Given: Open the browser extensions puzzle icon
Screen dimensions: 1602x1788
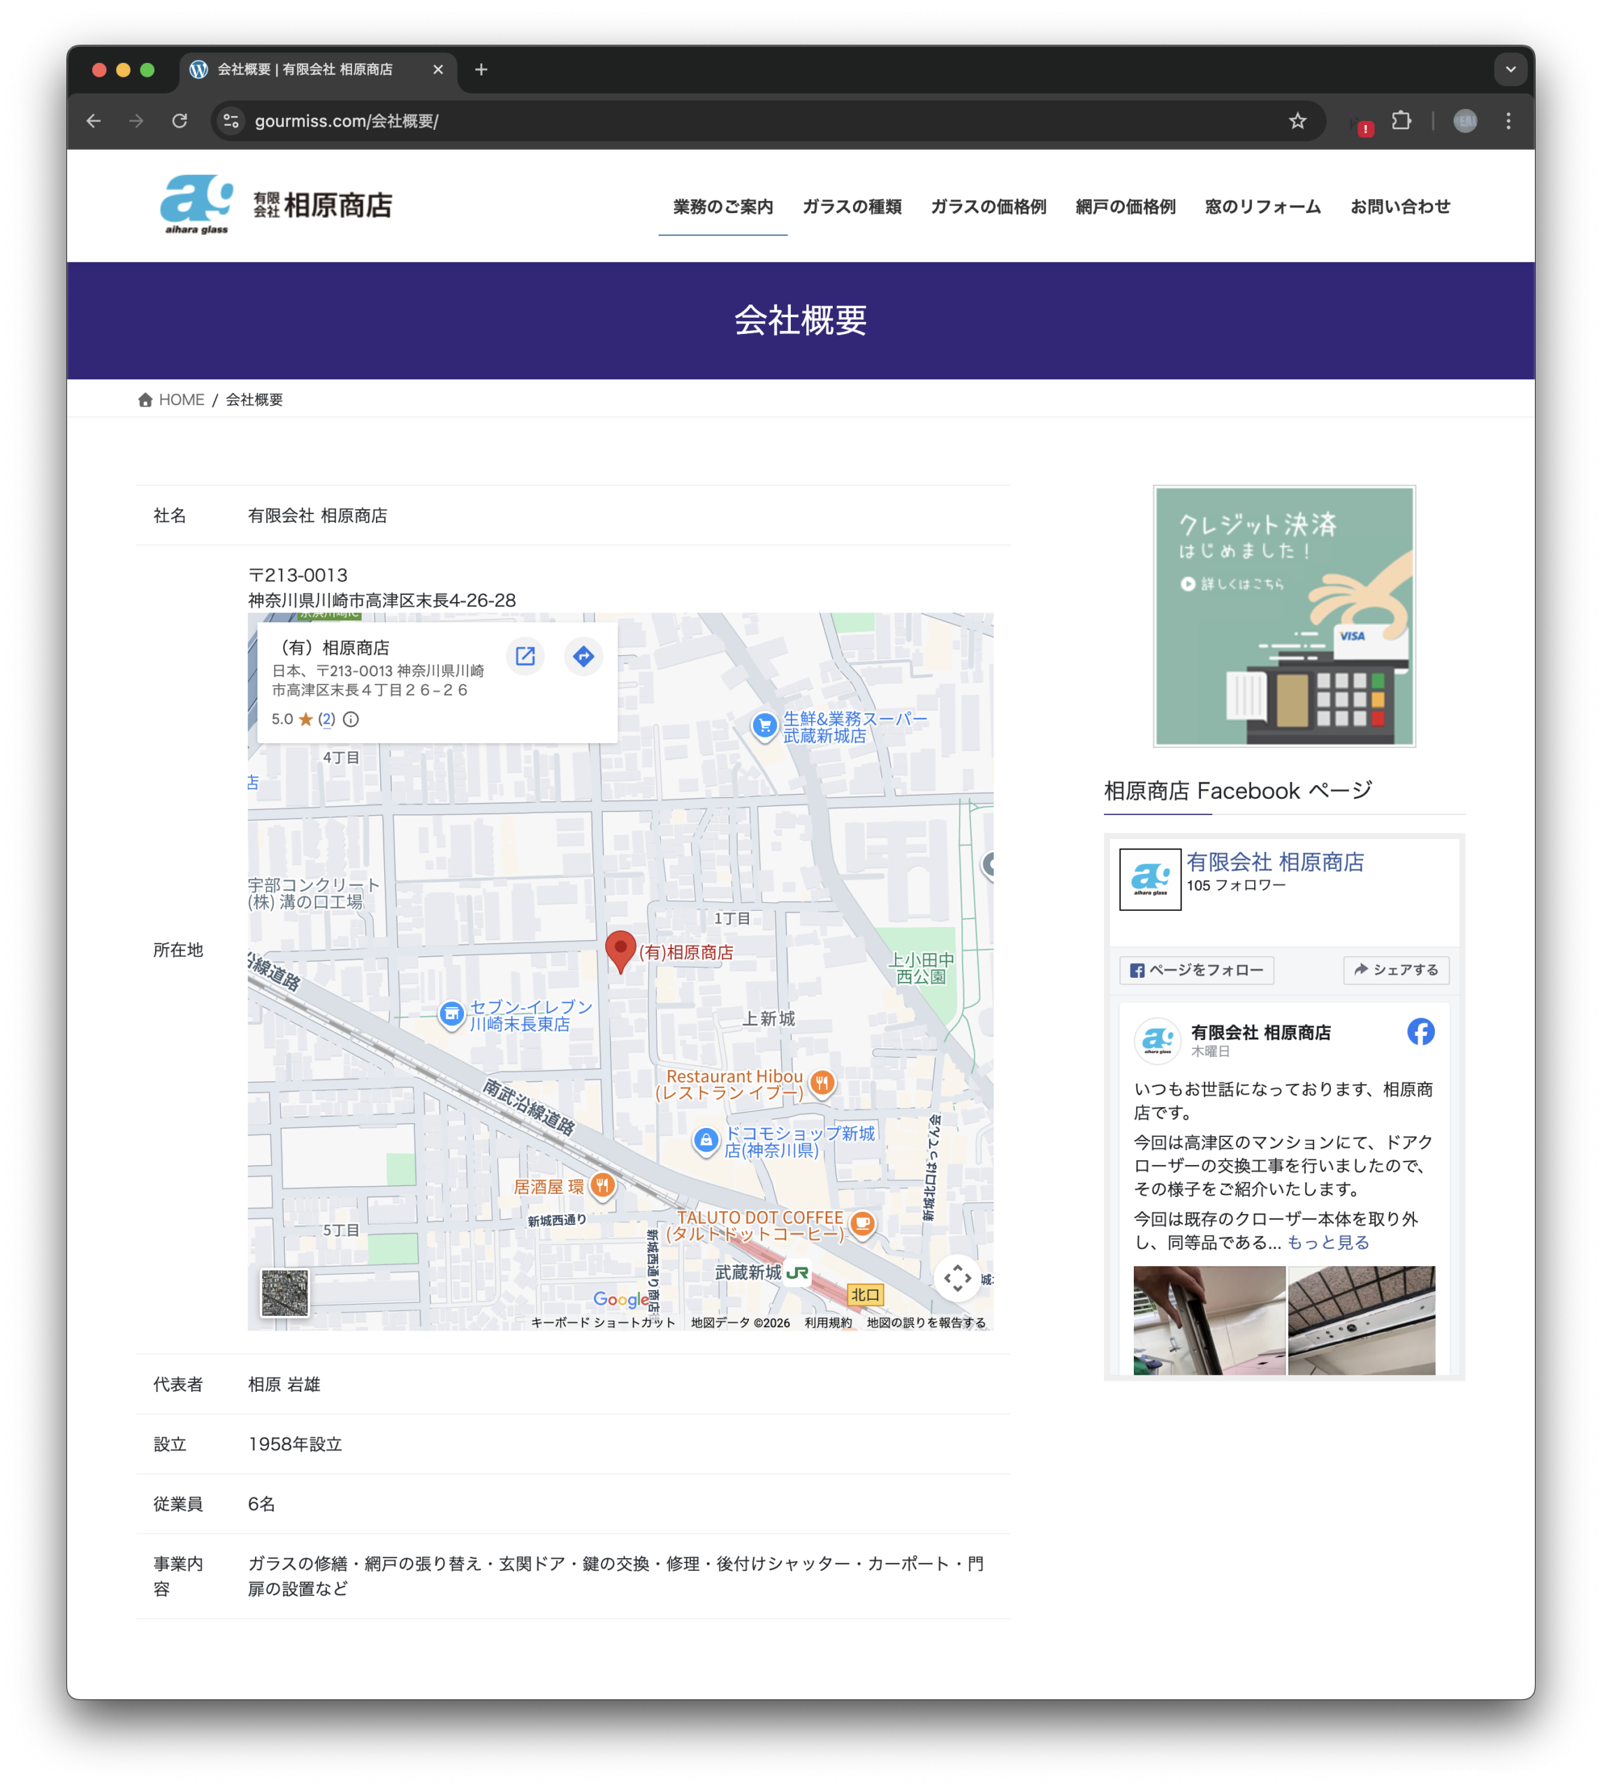Looking at the screenshot, I should click(x=1401, y=121).
